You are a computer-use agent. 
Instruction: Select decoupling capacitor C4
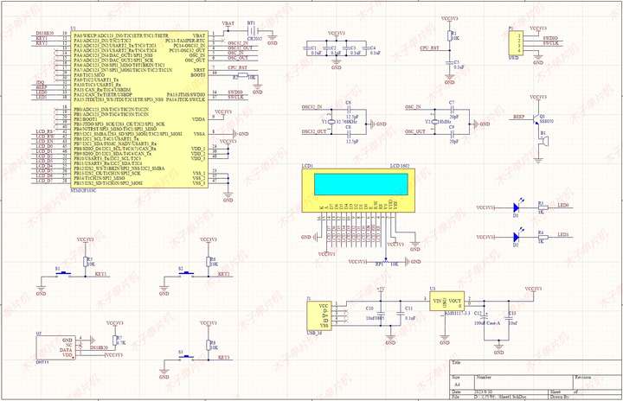pos(365,48)
